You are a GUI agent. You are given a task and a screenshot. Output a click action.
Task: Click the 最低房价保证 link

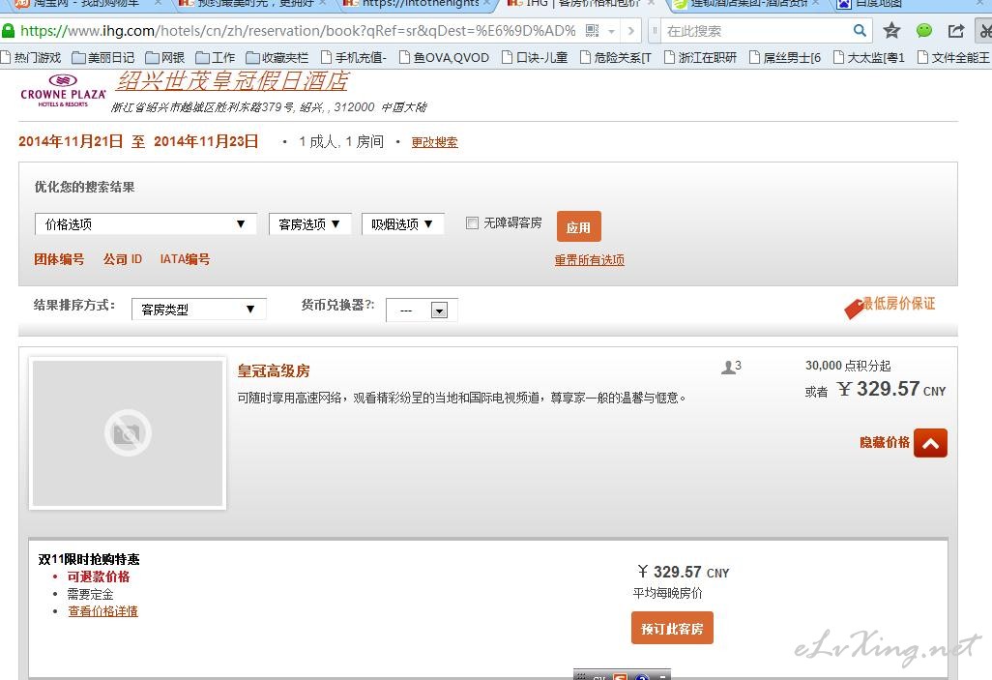pyautogui.click(x=899, y=304)
